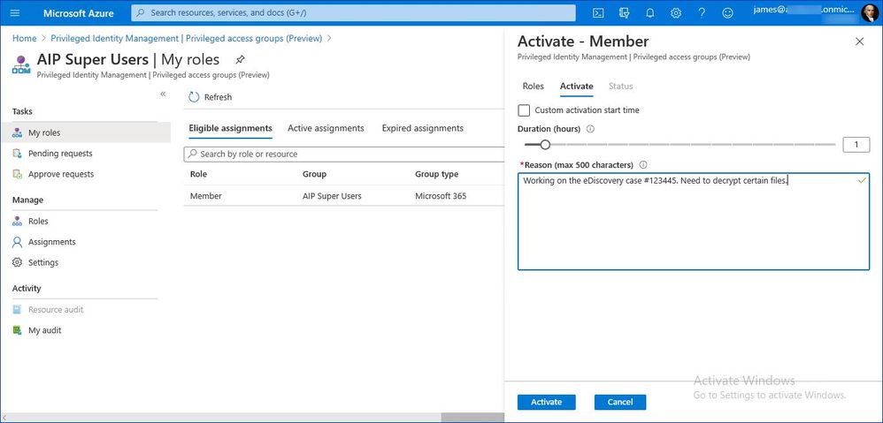883x423 pixels.
Task: Launch Cloud Shell from the top bar
Action: [599, 13]
